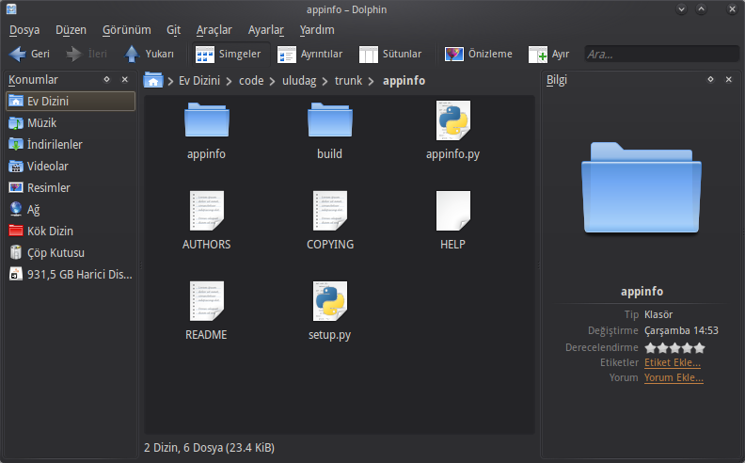
Task: Set rating to five stars
Action: 700,348
